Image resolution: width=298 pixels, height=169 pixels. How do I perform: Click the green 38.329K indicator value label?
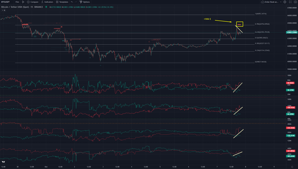(290, 90)
